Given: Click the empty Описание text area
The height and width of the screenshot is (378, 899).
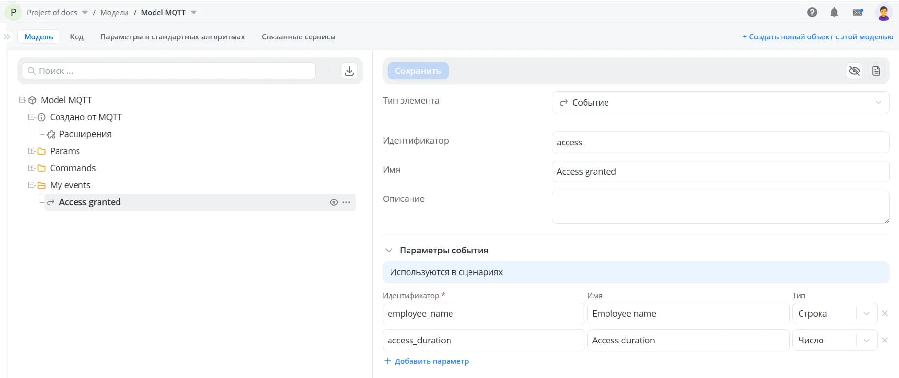Looking at the screenshot, I should (721, 207).
